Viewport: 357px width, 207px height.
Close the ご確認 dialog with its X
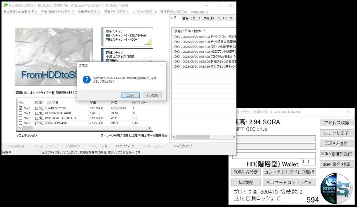[162, 65]
